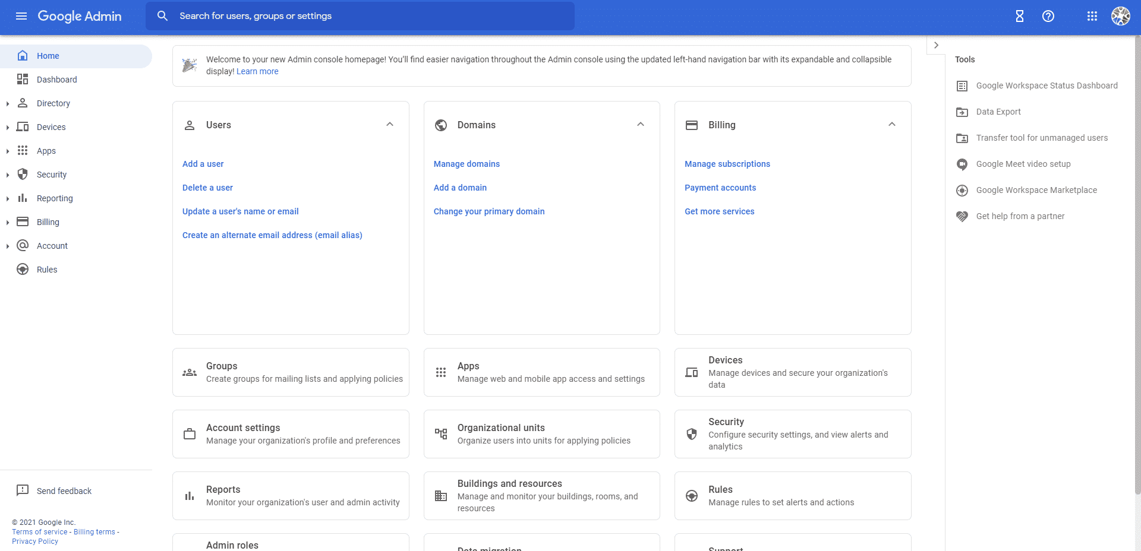The image size is (1141, 551).
Task: Click the Buildings and resources icon
Action: (441, 496)
